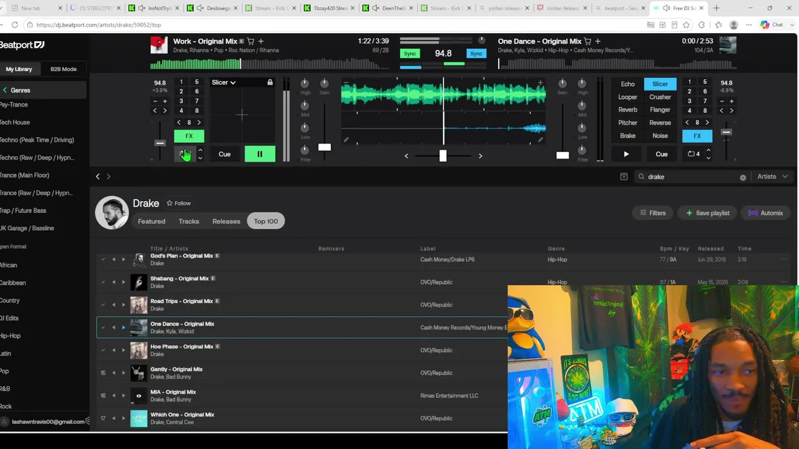Switch to the Tracks tab
The image size is (799, 449).
[189, 221]
